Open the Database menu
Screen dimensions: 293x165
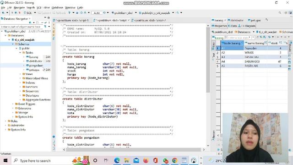[x=57, y=7]
